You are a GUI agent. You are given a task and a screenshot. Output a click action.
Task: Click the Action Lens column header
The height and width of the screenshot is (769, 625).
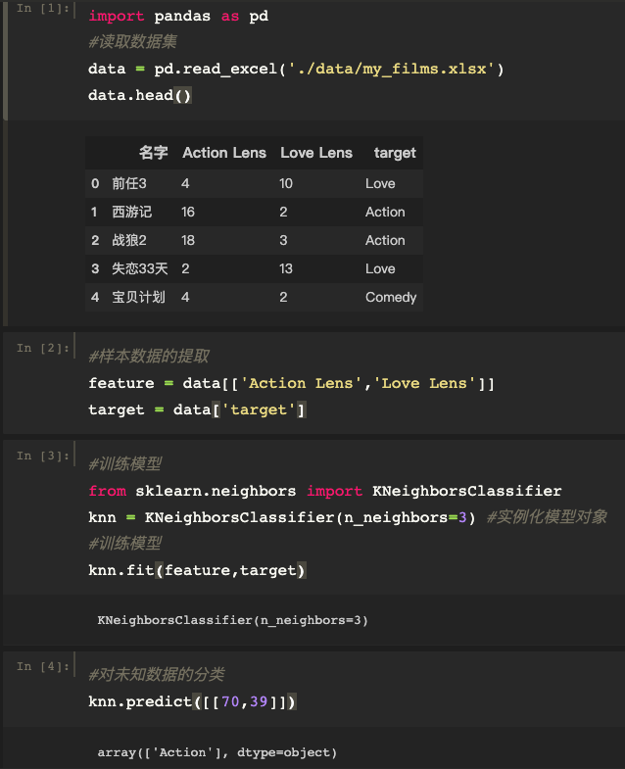tap(224, 153)
